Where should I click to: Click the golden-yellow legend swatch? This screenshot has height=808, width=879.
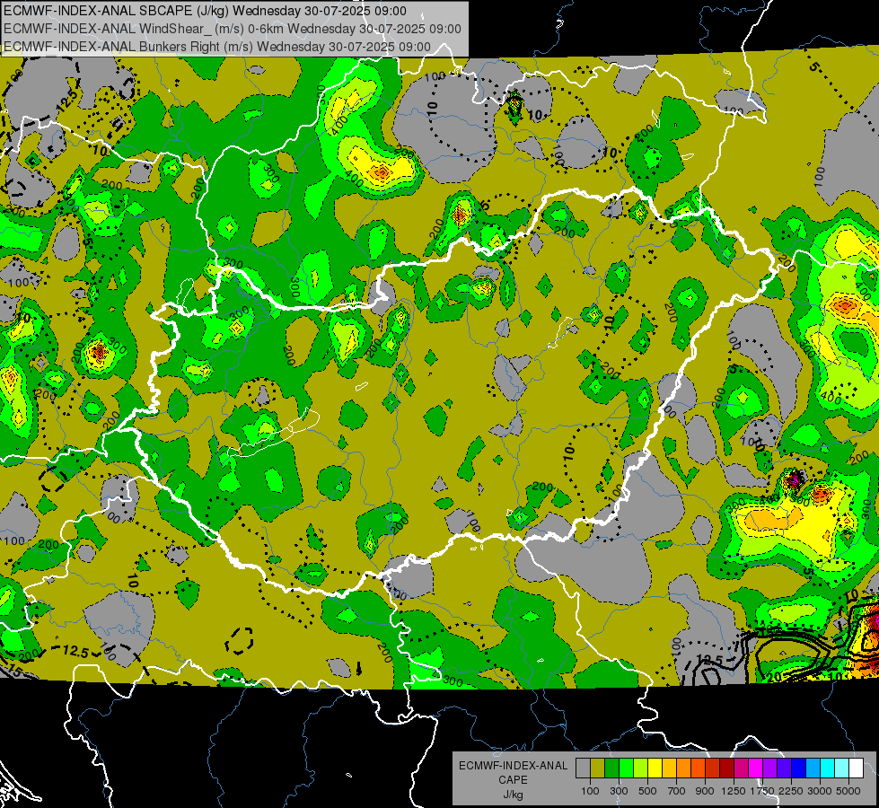[669, 768]
